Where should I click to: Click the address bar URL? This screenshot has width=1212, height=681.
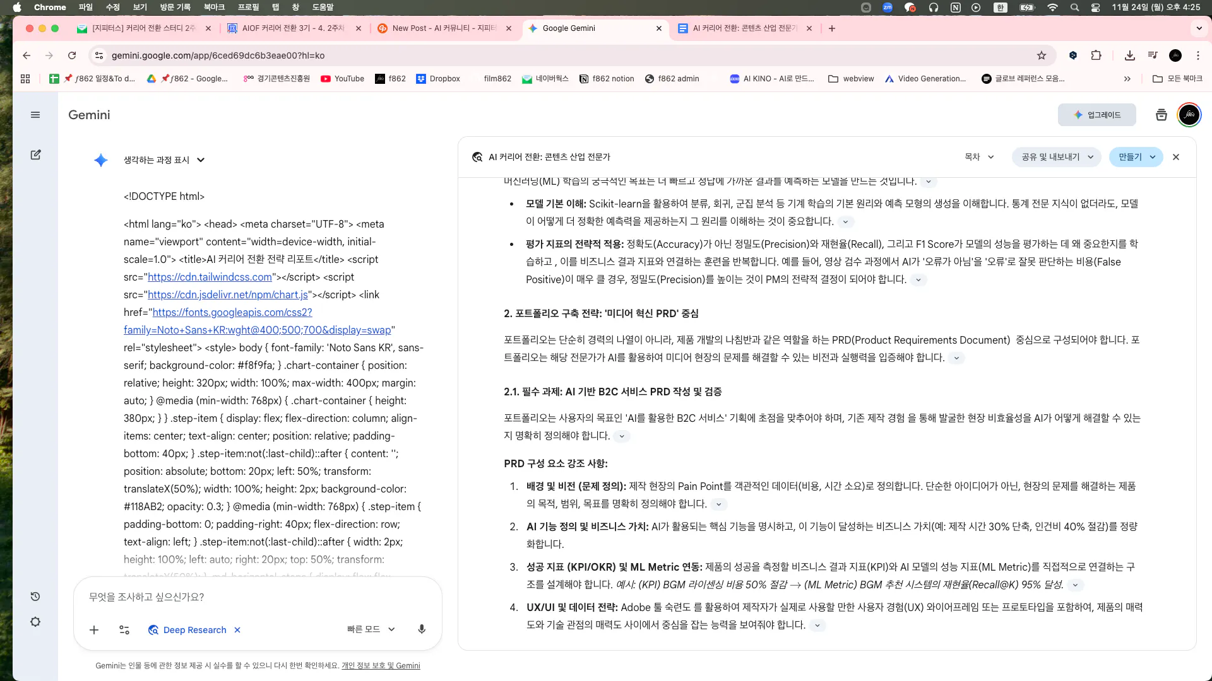point(218,55)
